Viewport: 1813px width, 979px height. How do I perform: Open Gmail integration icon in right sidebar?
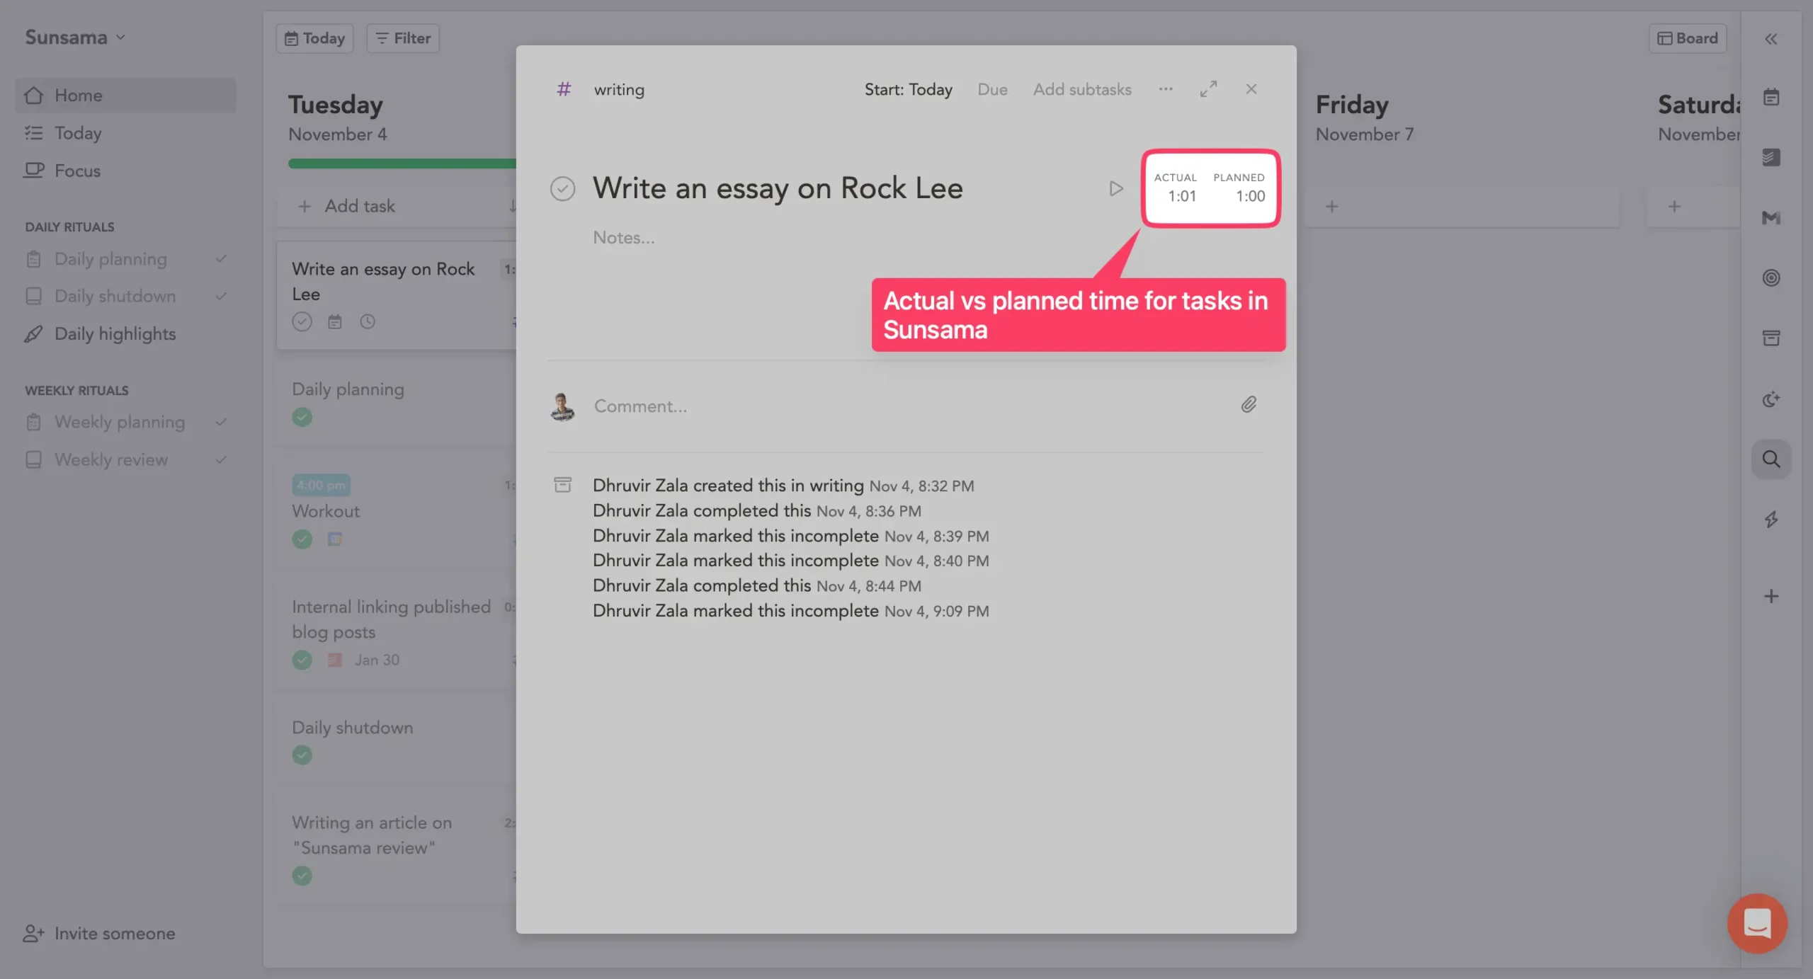click(1771, 217)
